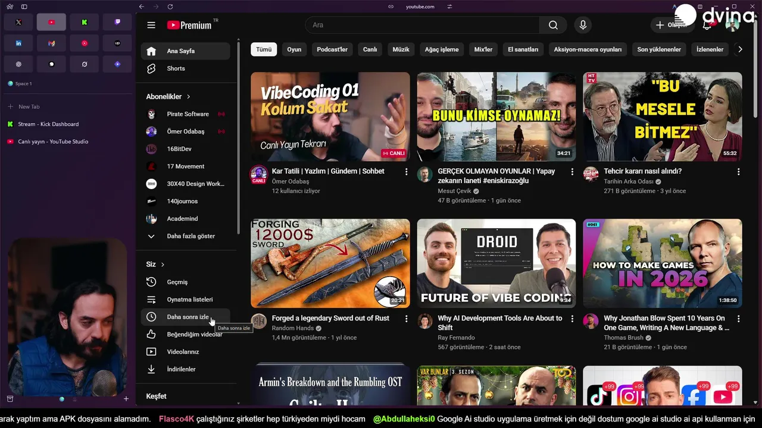Show more filter chips with right arrow

[x=740, y=49]
